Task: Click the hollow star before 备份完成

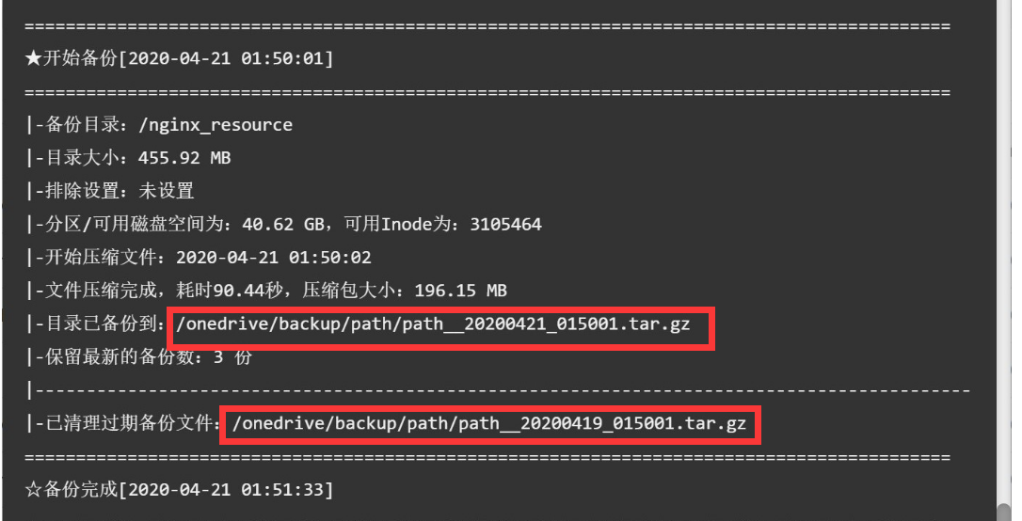Action: coord(33,489)
